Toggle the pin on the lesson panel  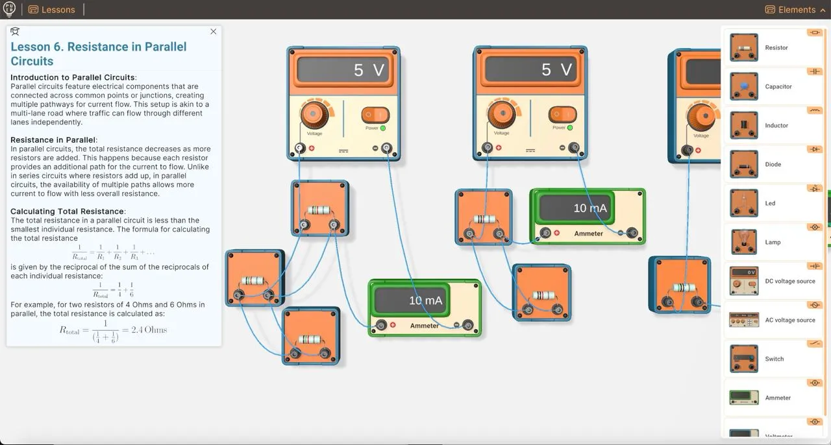pos(14,30)
